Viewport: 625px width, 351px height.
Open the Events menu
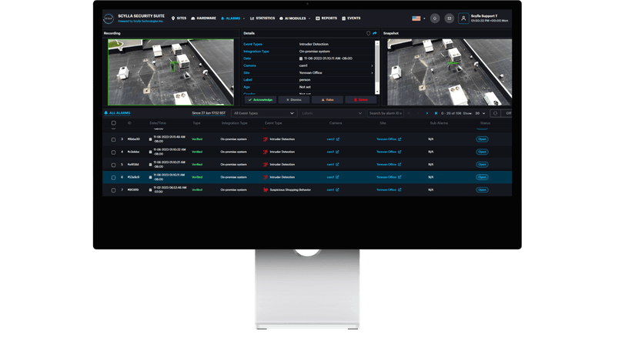click(x=351, y=18)
